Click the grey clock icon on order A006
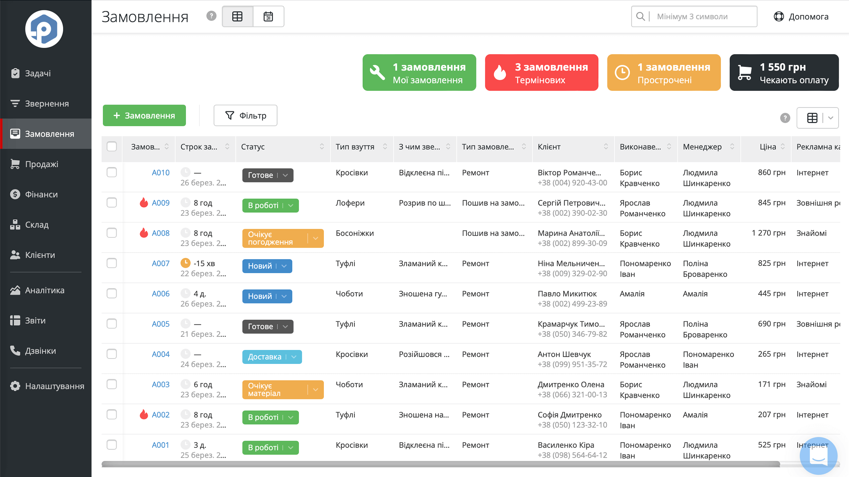The image size is (849, 477). pyautogui.click(x=185, y=293)
